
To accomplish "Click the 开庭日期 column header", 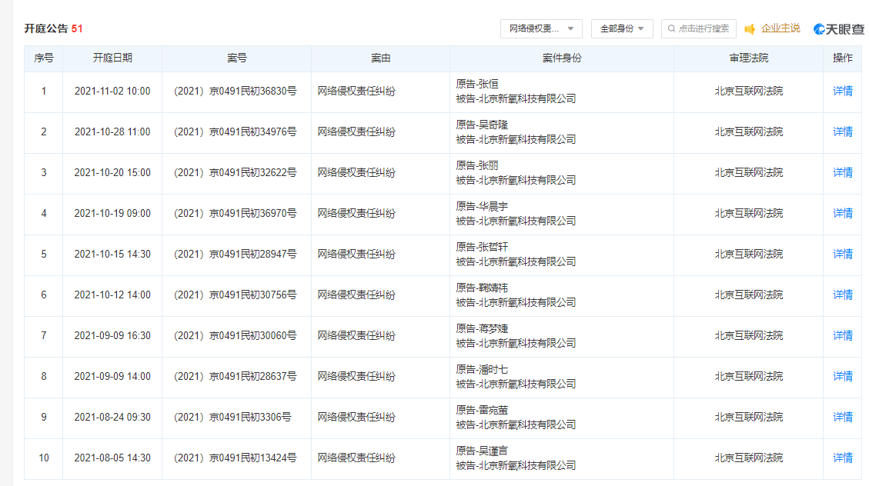I will (x=112, y=58).
